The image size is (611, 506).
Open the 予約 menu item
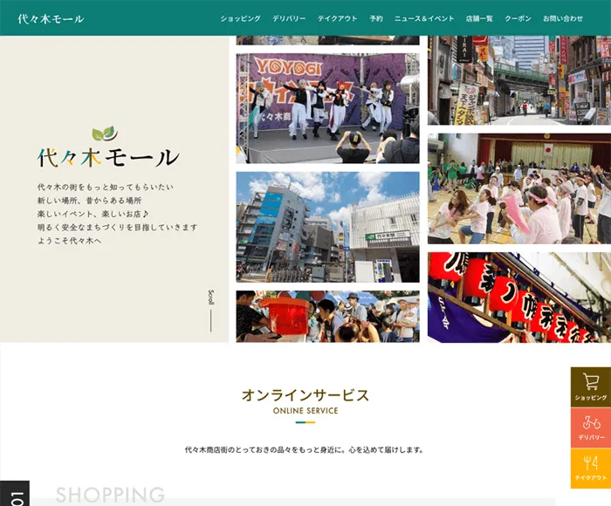[376, 18]
